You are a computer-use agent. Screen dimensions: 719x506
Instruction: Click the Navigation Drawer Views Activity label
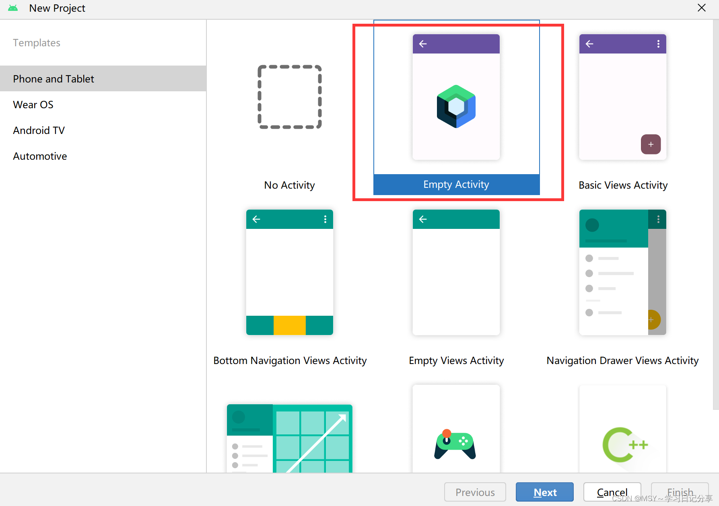(622, 360)
